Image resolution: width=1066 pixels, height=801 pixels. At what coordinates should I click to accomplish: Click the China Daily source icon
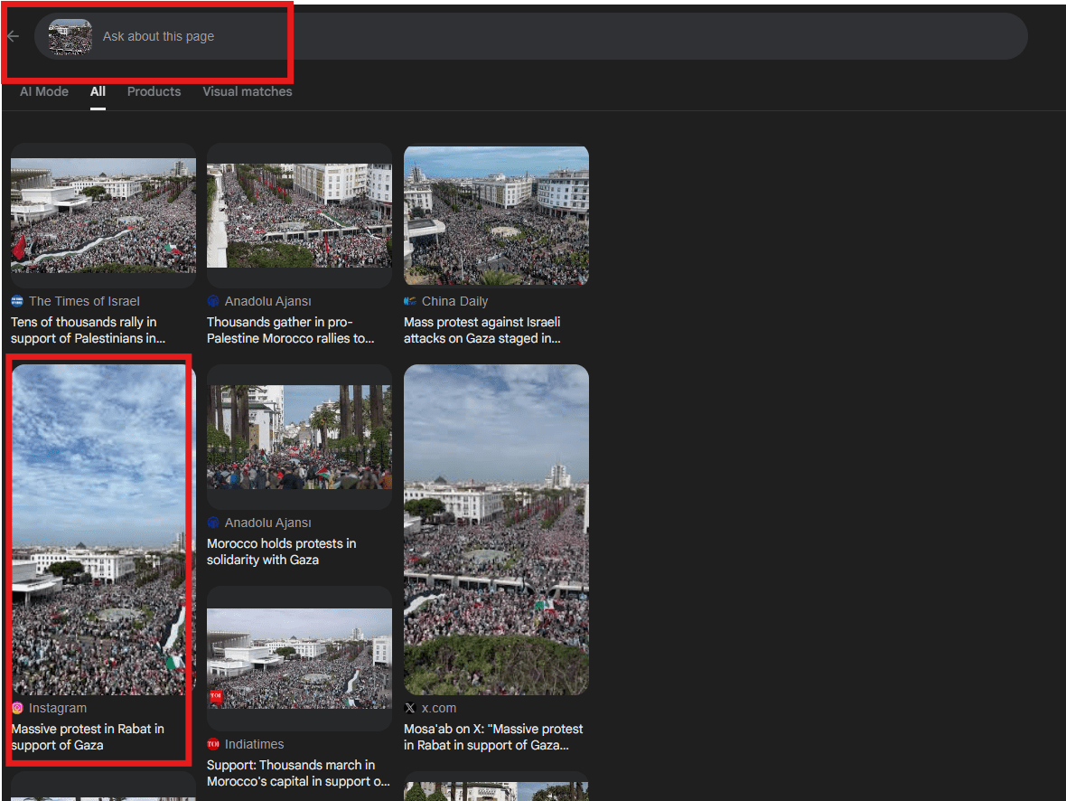click(410, 301)
